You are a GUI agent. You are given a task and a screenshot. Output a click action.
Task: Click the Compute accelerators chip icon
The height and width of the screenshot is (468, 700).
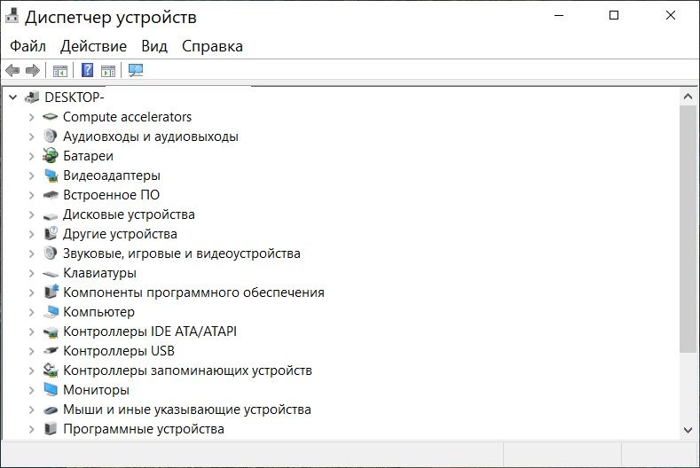[x=51, y=117]
